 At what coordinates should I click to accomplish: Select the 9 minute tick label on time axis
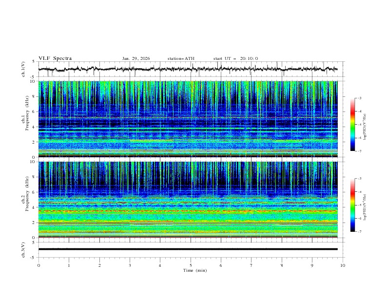coord(312,265)
